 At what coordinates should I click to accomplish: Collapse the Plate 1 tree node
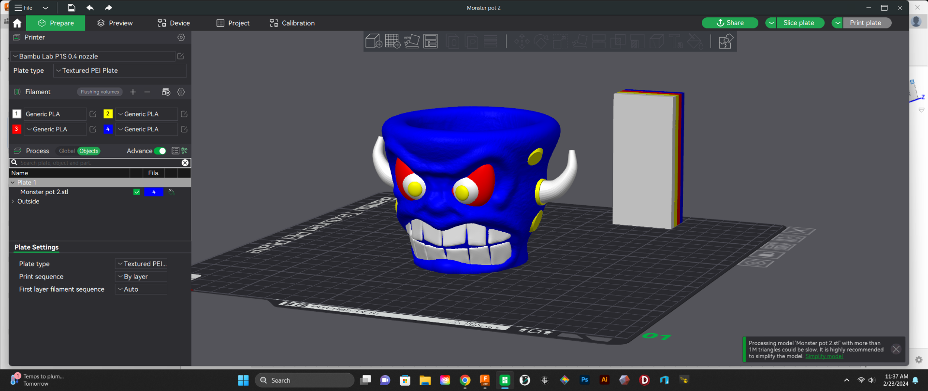[13, 182]
